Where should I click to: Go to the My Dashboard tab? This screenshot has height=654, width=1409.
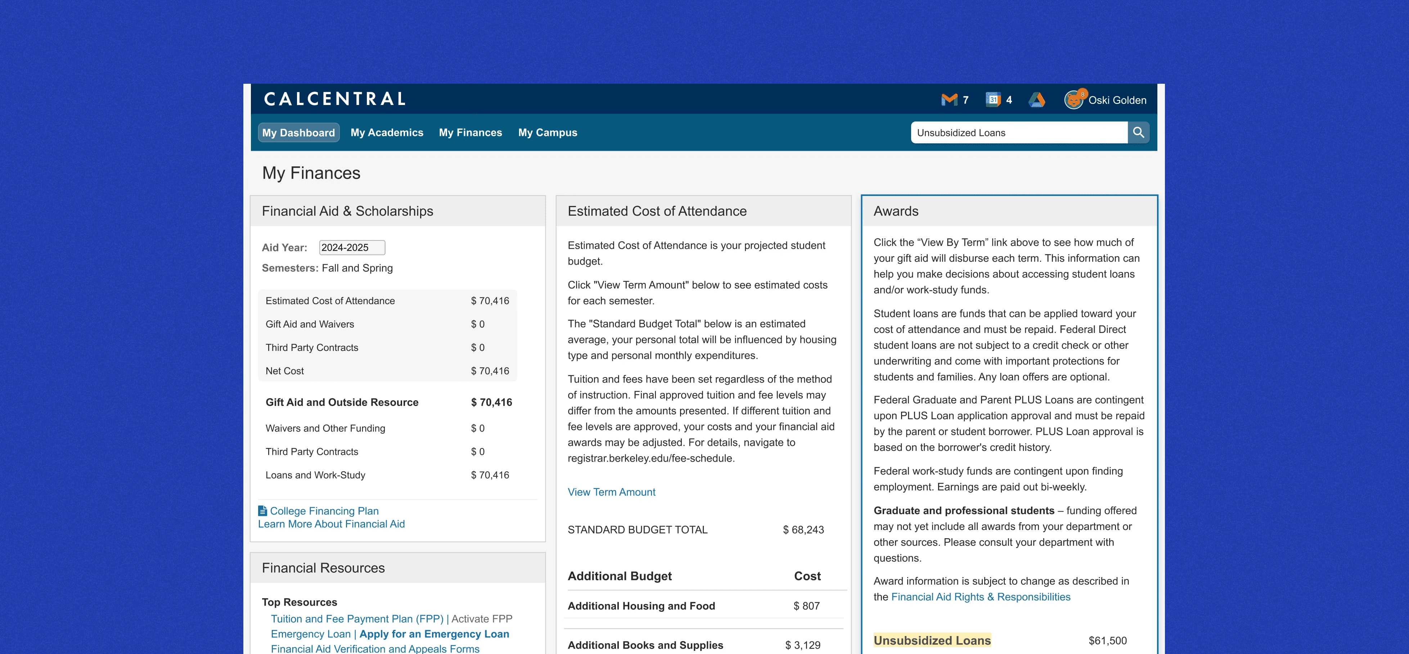298,132
